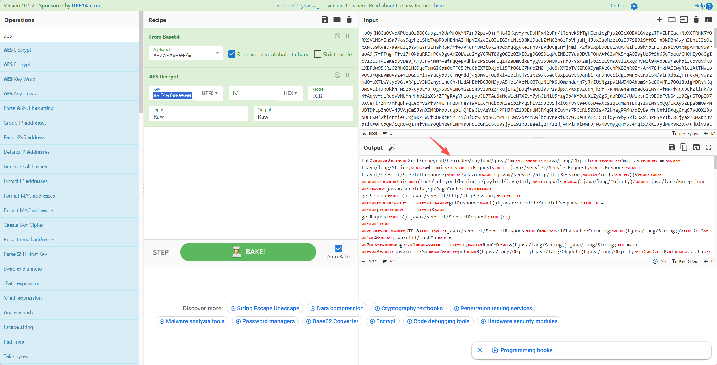717x365 pixels.
Task: Open the IV HEX format dropdown
Action: coord(290,93)
